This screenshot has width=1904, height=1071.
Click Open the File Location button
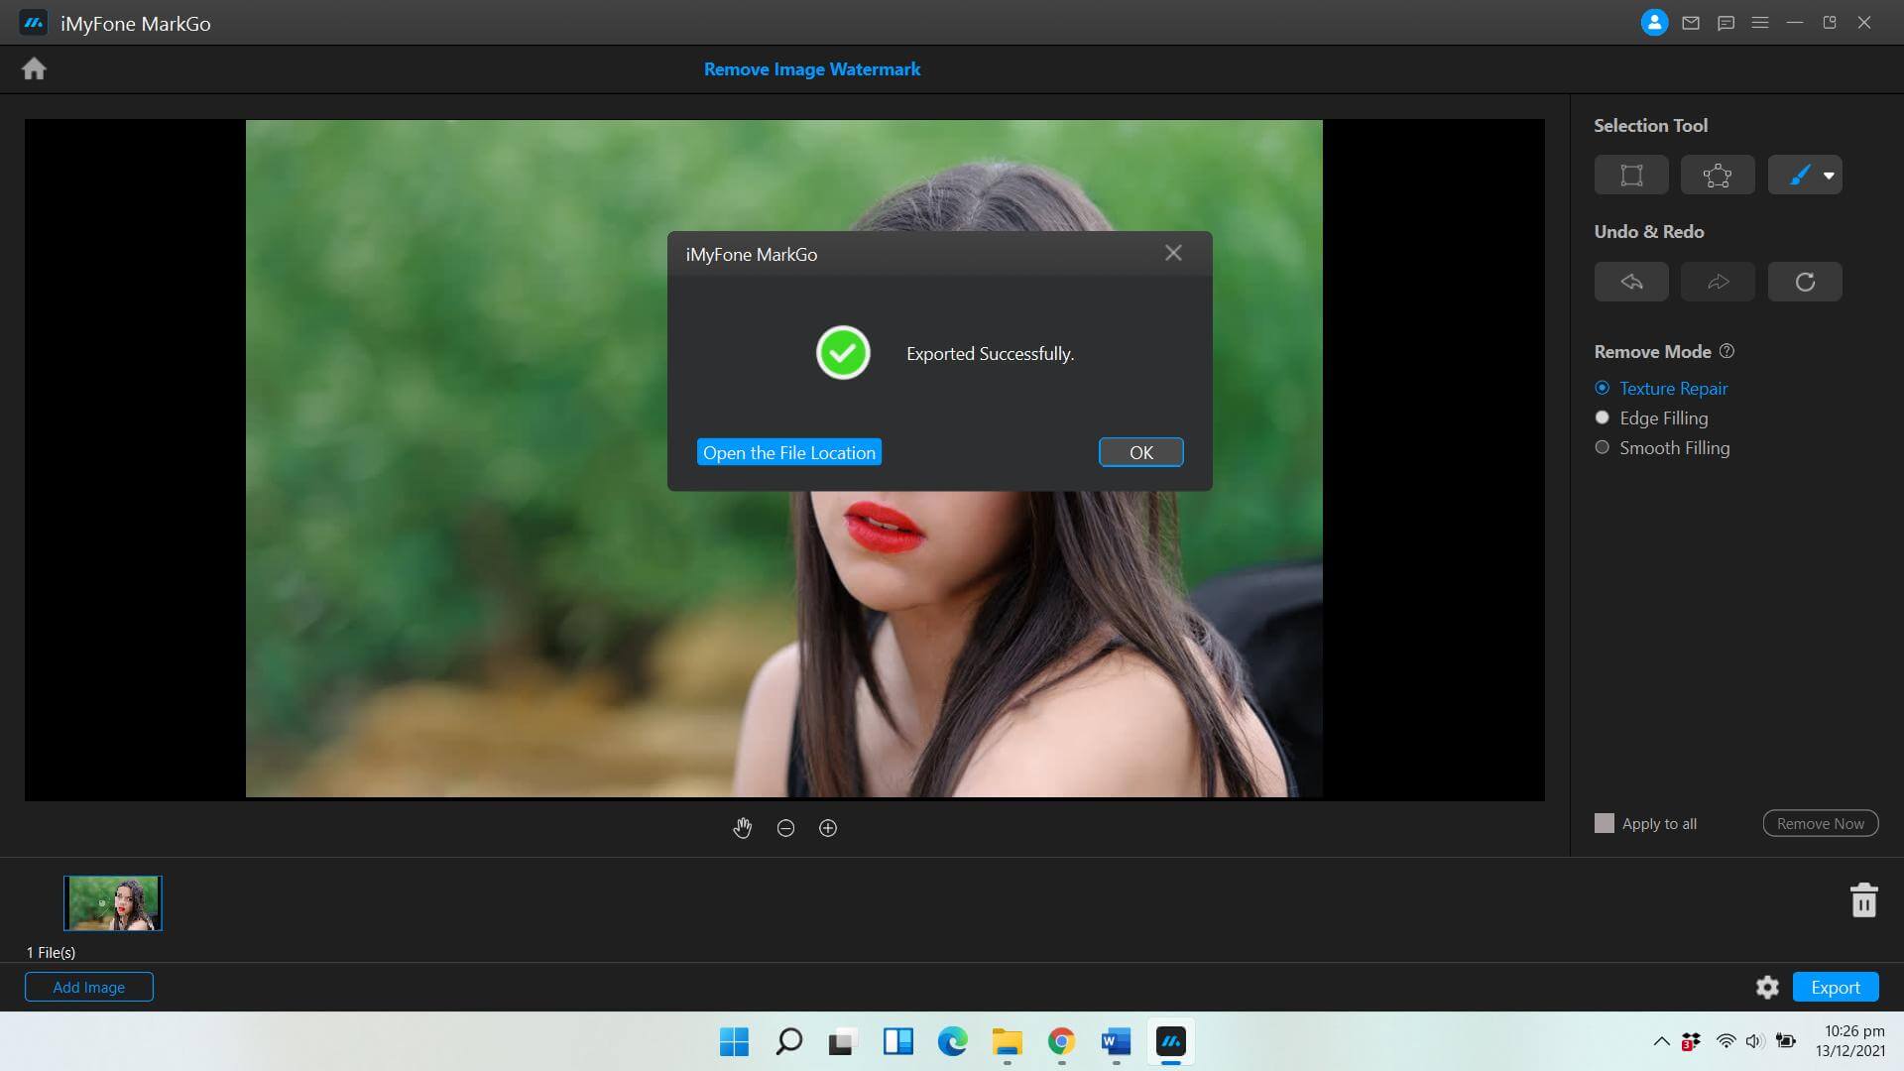pos(788,451)
